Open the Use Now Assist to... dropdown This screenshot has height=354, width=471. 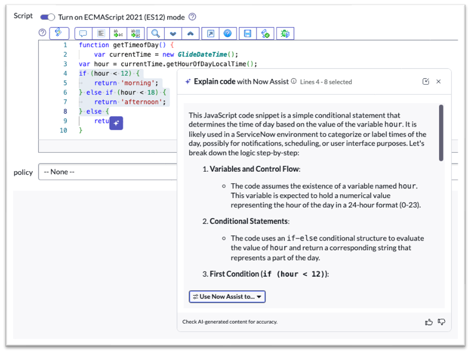pos(227,297)
